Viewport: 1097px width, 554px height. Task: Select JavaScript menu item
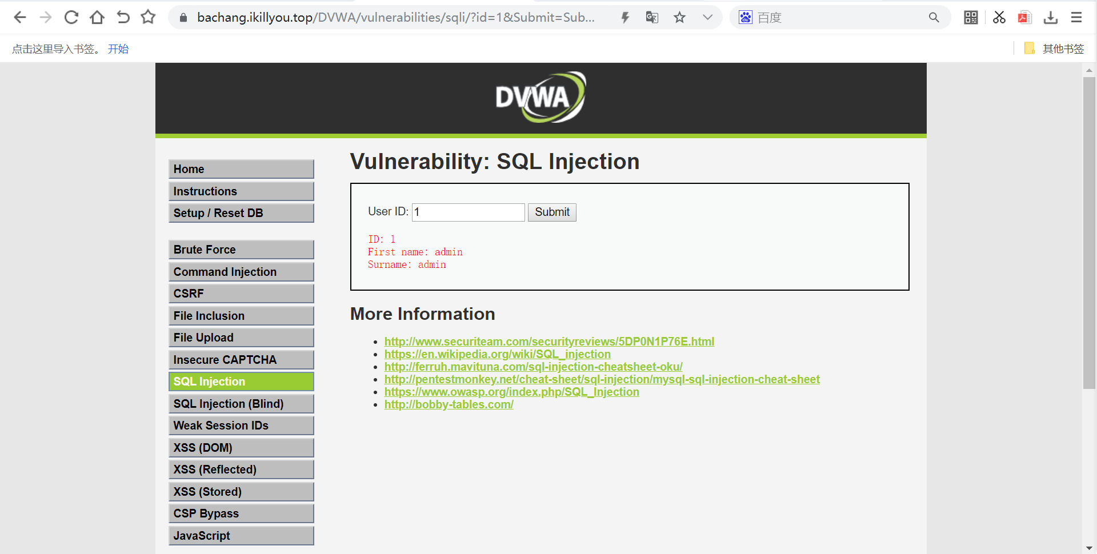(241, 536)
